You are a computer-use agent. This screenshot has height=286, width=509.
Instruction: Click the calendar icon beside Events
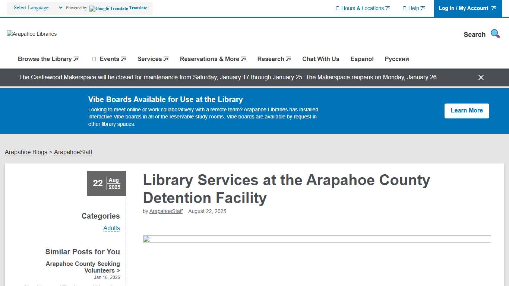(94, 59)
